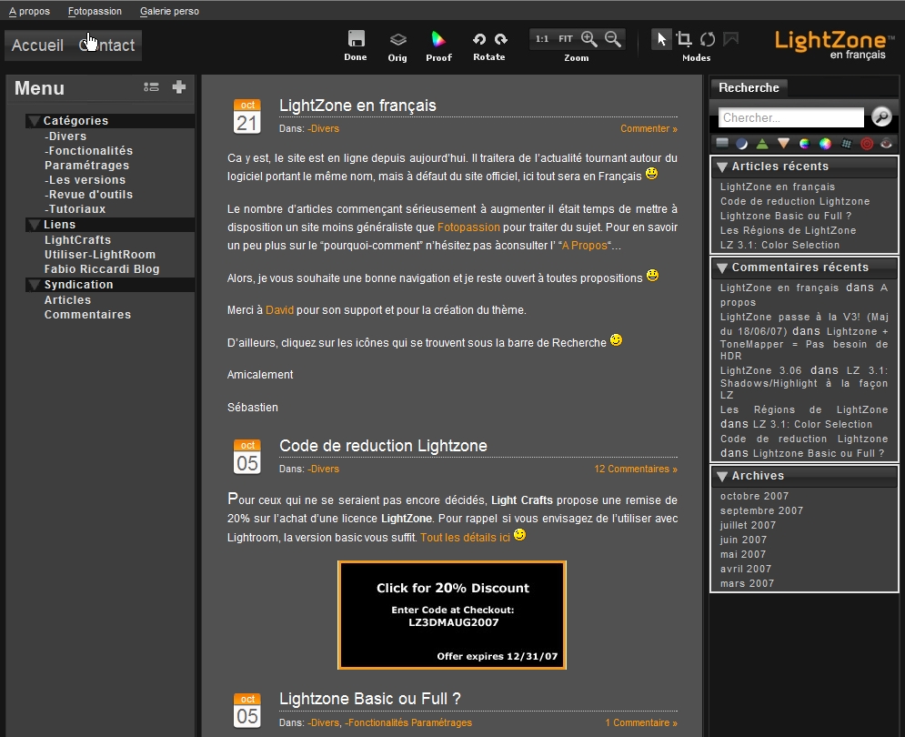Select the circular rotate mode icon

tap(708, 39)
